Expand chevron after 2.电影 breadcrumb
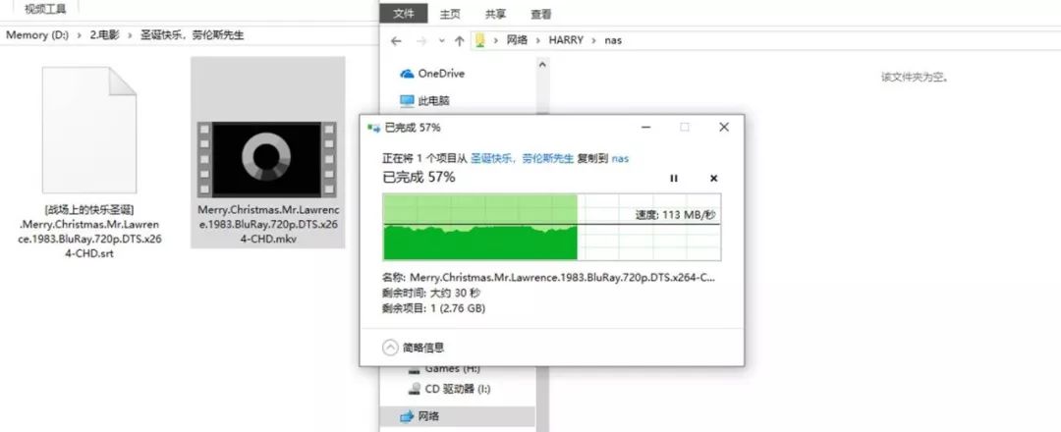Screen dimensions: 1061x432 (130, 34)
